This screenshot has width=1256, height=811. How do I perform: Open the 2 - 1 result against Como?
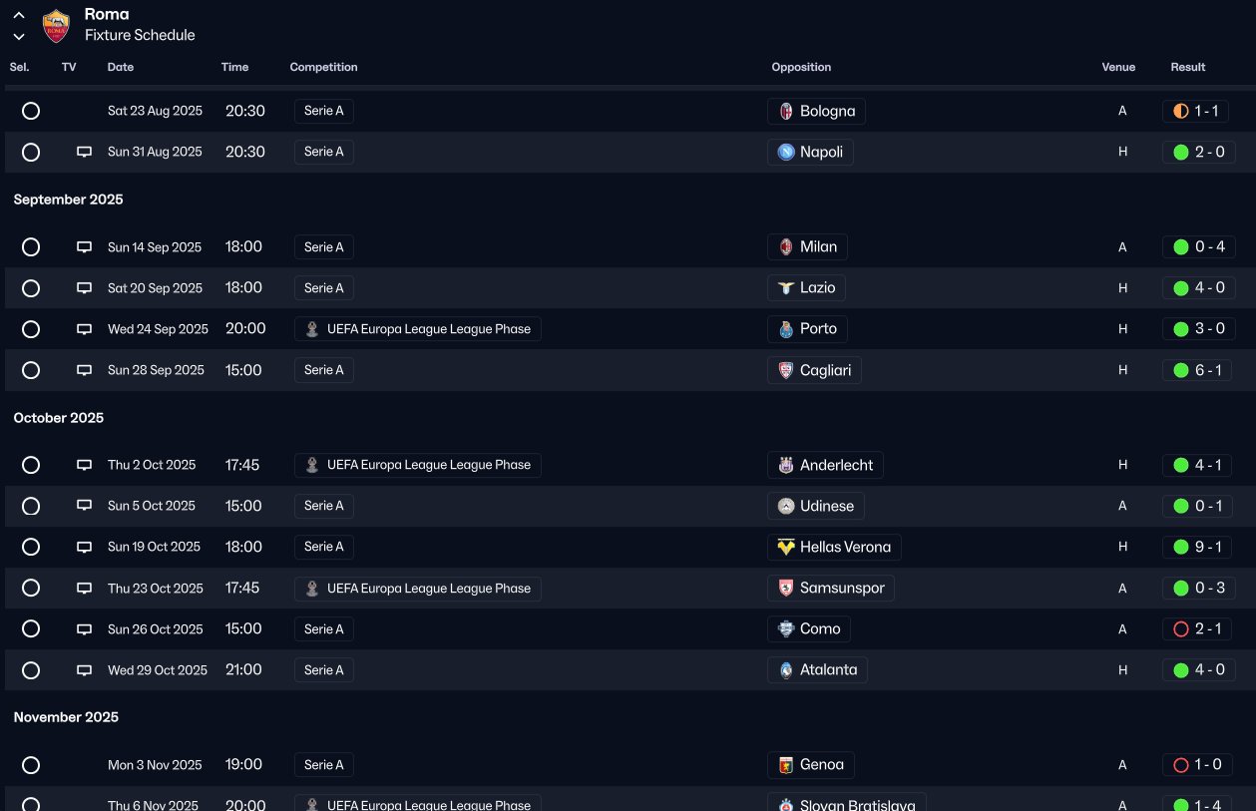pyautogui.click(x=1195, y=629)
